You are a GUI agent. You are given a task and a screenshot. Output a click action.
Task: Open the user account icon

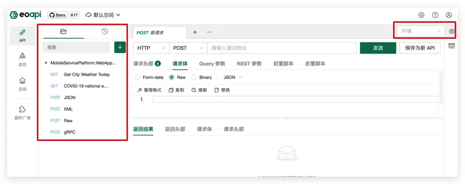pyautogui.click(x=449, y=15)
